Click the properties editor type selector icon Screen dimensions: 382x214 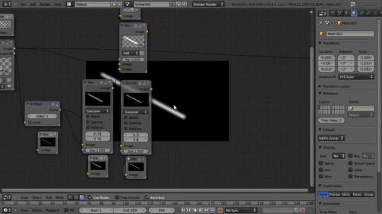click(322, 14)
